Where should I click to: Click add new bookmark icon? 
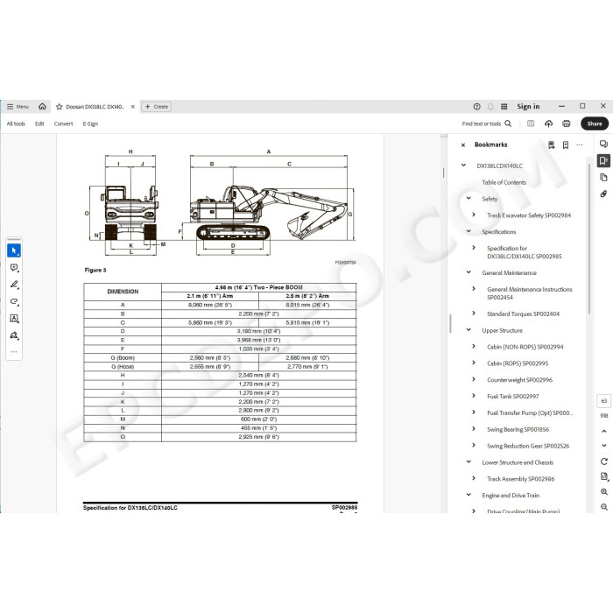coord(566,145)
